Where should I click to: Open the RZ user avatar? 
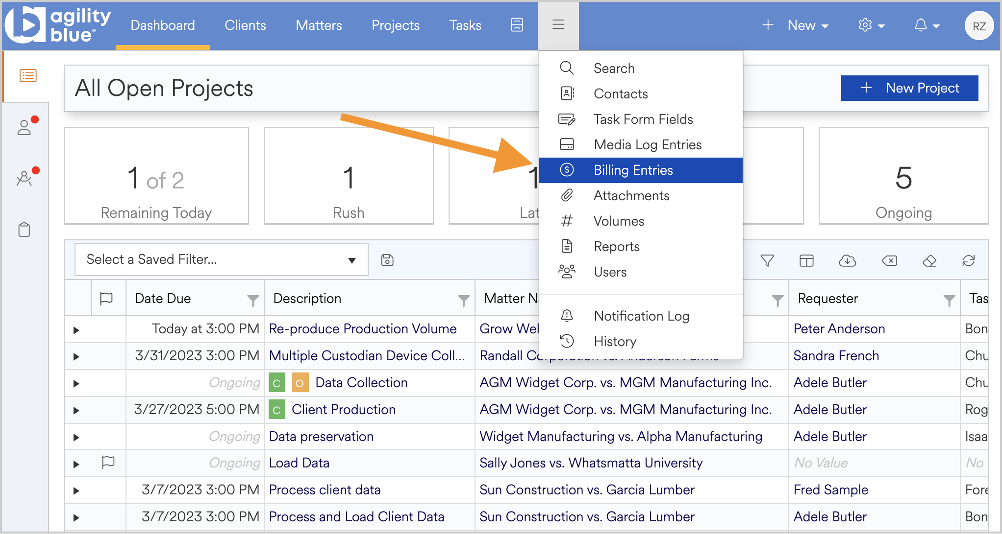tap(979, 26)
